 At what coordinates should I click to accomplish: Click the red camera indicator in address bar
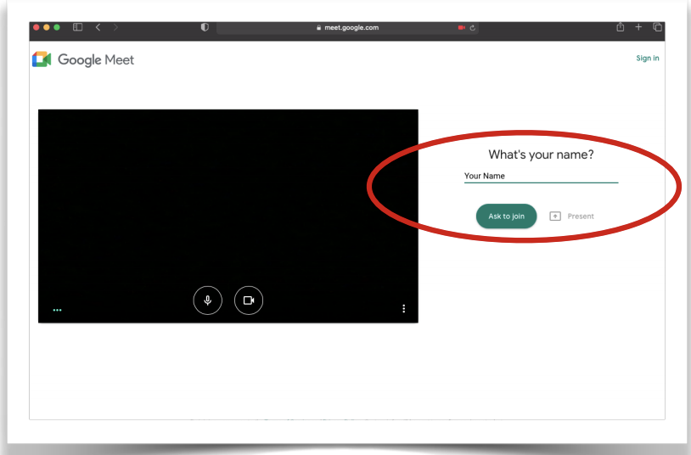(x=461, y=27)
